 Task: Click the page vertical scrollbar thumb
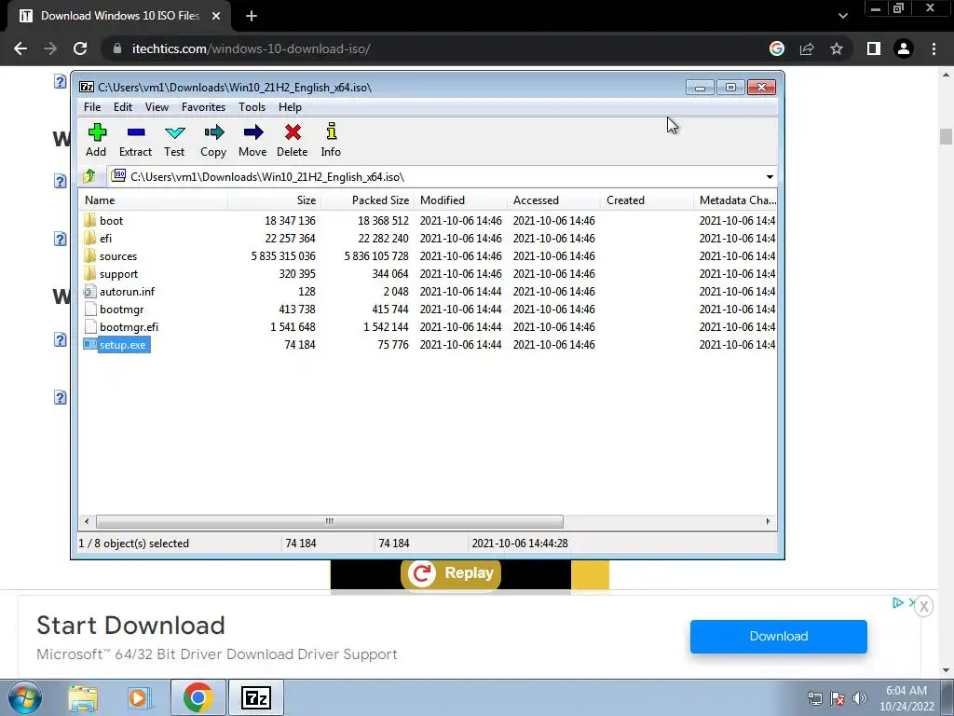click(x=946, y=136)
